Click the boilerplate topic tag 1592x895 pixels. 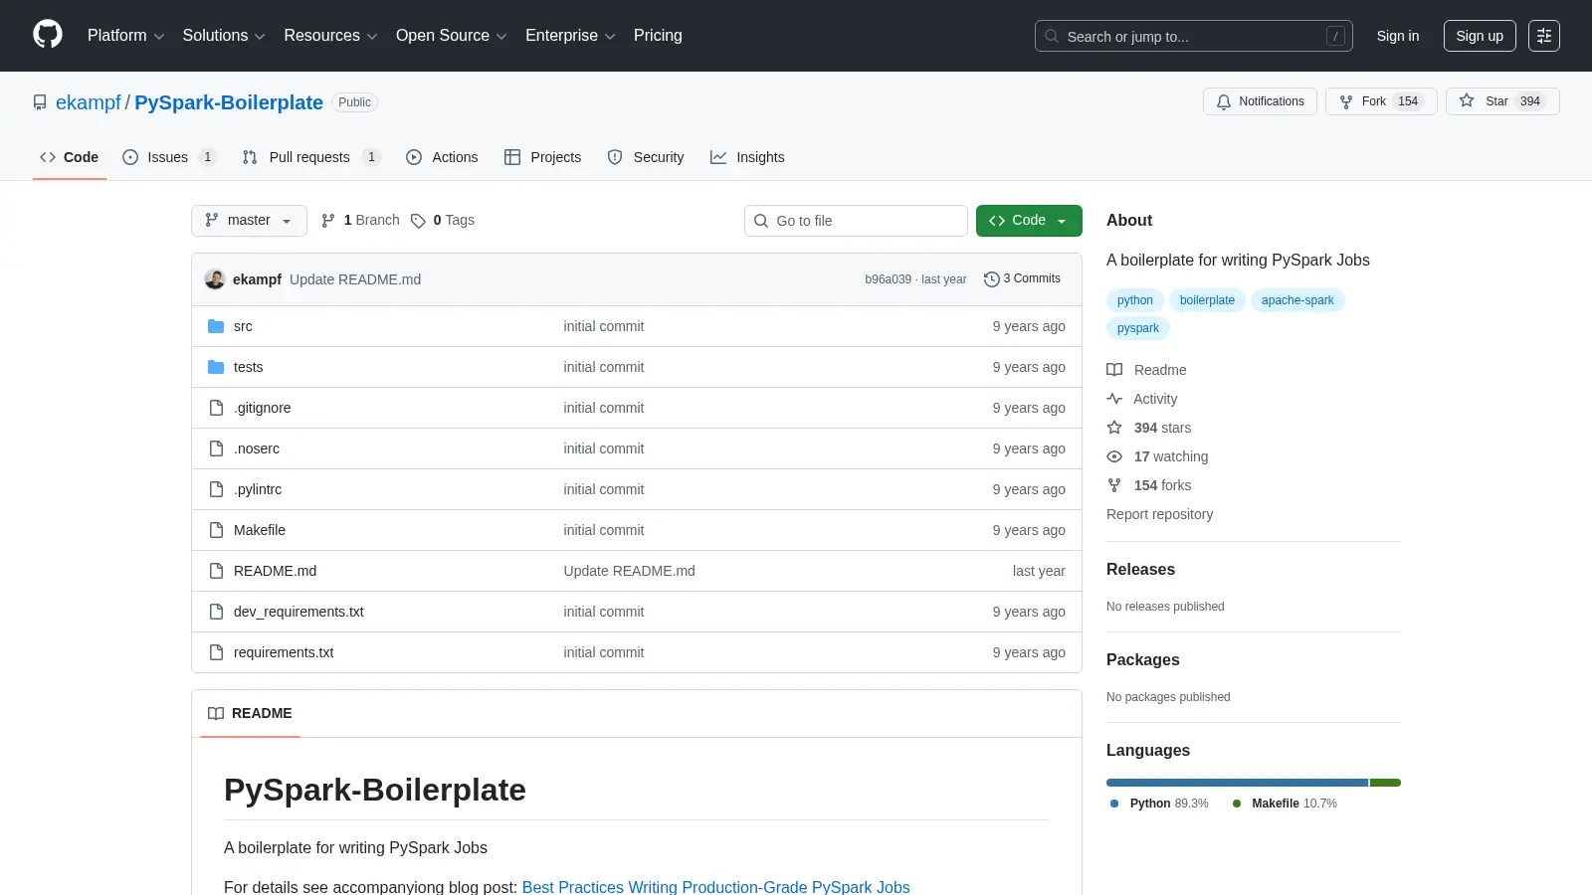[x=1207, y=300]
